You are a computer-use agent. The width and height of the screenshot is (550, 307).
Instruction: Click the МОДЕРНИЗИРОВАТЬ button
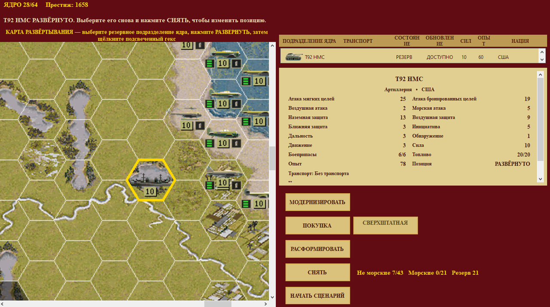point(318,202)
